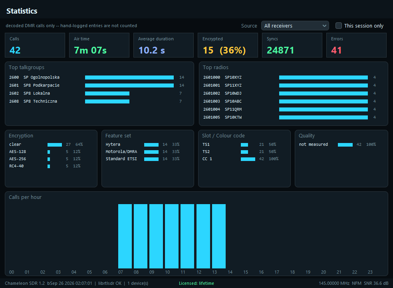The image size is (393, 288).
Task: Click the Top talkgroups panel heading
Action: coord(27,68)
